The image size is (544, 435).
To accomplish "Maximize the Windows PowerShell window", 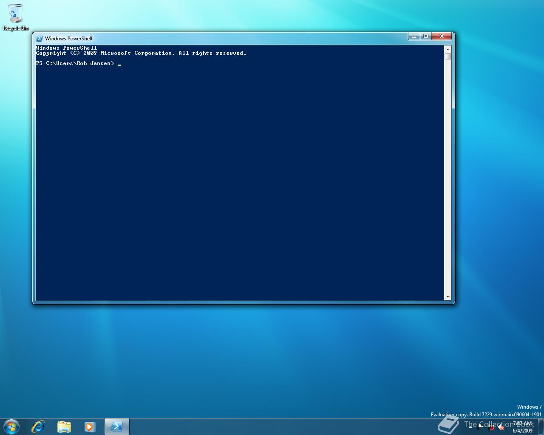I will point(426,37).
